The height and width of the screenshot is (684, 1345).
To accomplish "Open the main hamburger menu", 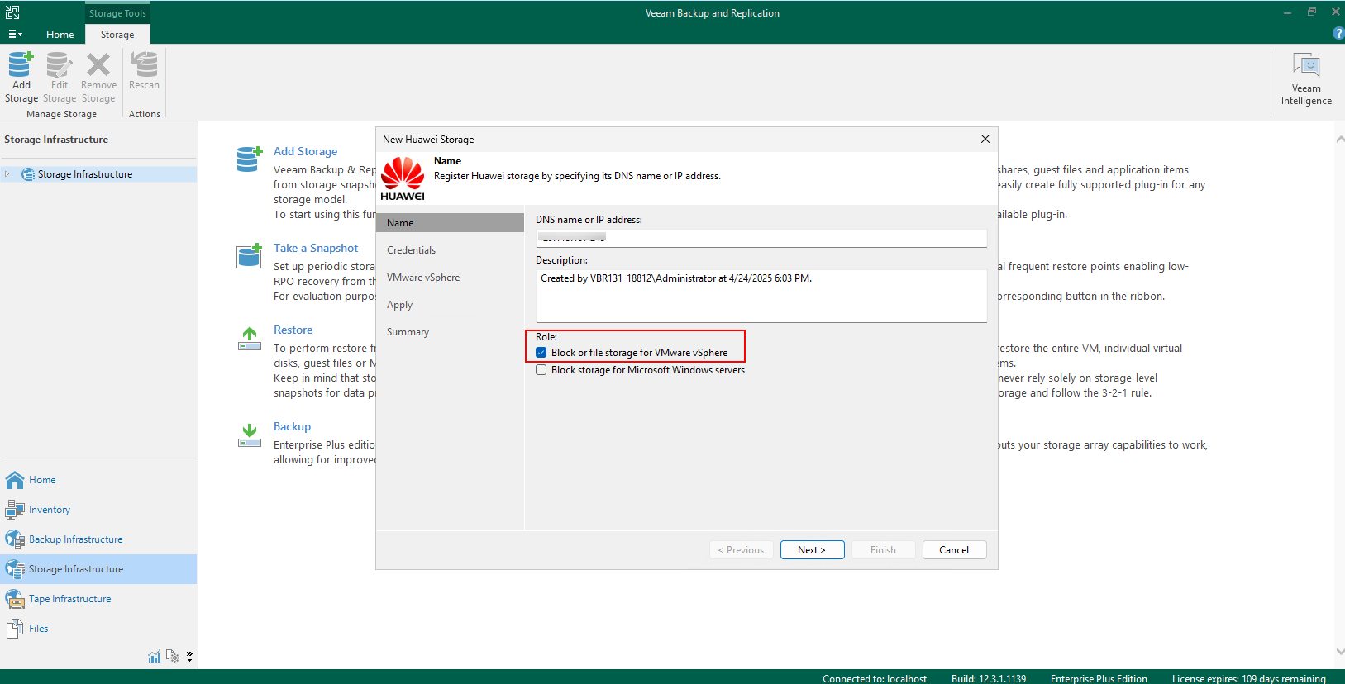I will (16, 34).
